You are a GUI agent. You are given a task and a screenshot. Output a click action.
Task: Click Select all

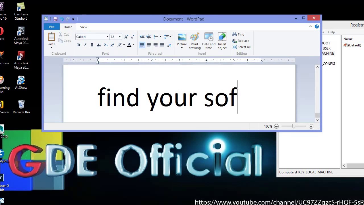[241, 47]
